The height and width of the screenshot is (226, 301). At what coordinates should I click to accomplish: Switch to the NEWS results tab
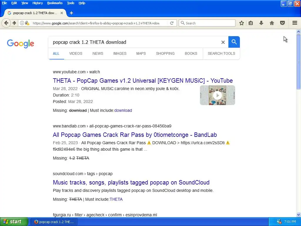click(98, 54)
